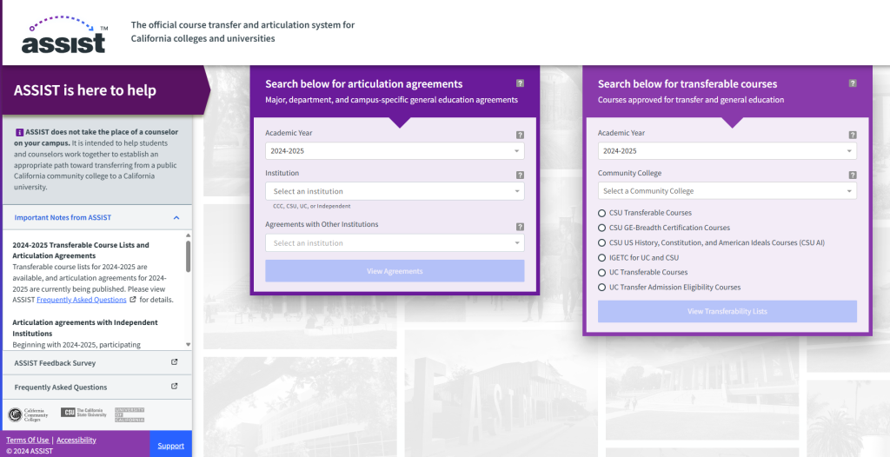This screenshot has height=457, width=890.
Task: Click help icon next to Community College label
Action: click(853, 175)
